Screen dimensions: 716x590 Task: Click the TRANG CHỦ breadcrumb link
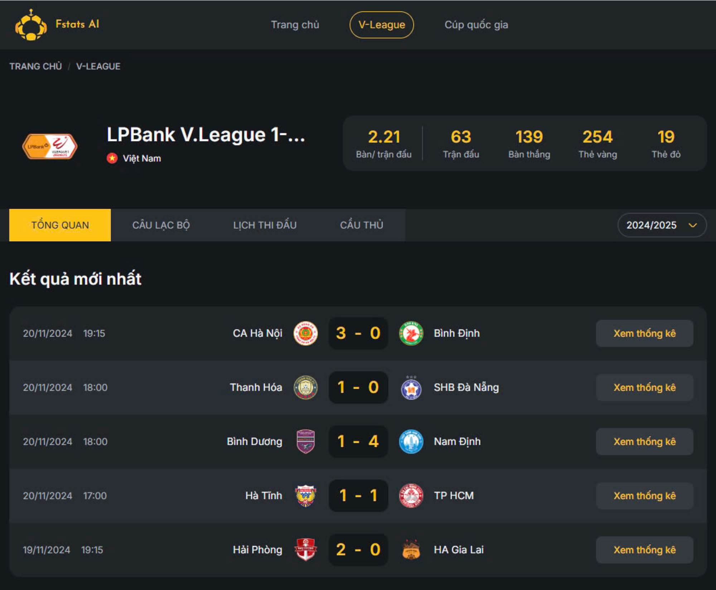click(x=35, y=66)
